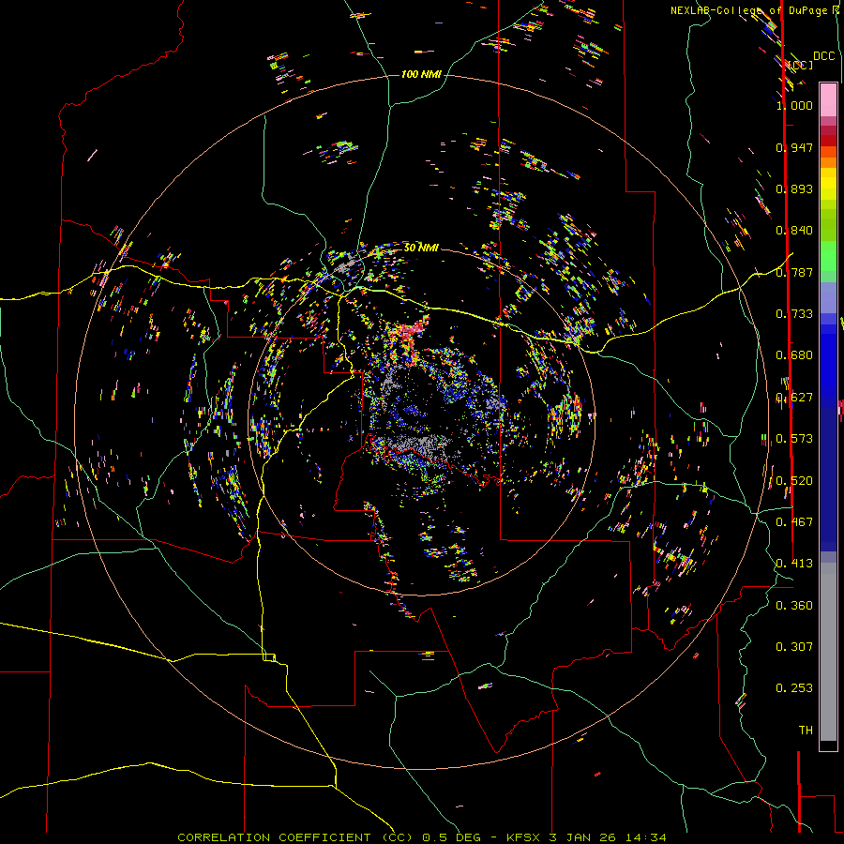The width and height of the screenshot is (844, 844).
Task: Click the 0.360 legend value
Action: [x=794, y=606]
